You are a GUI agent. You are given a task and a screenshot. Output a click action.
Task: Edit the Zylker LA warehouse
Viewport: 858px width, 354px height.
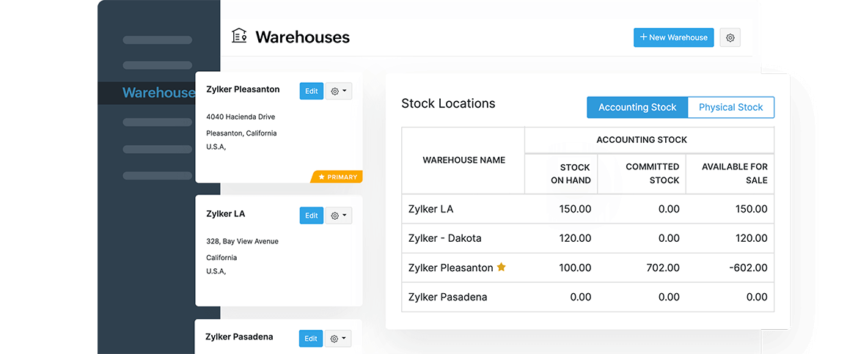tap(312, 215)
